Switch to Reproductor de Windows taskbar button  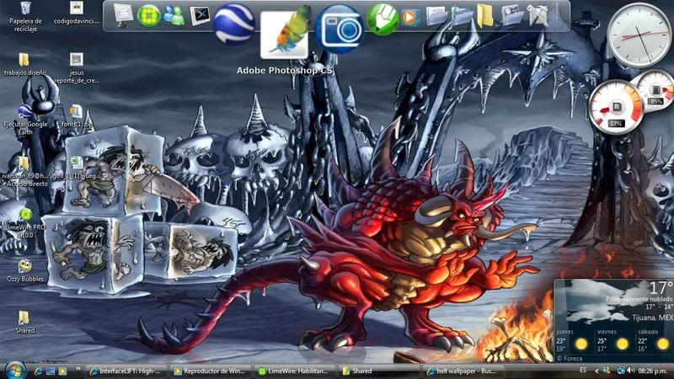(209, 371)
